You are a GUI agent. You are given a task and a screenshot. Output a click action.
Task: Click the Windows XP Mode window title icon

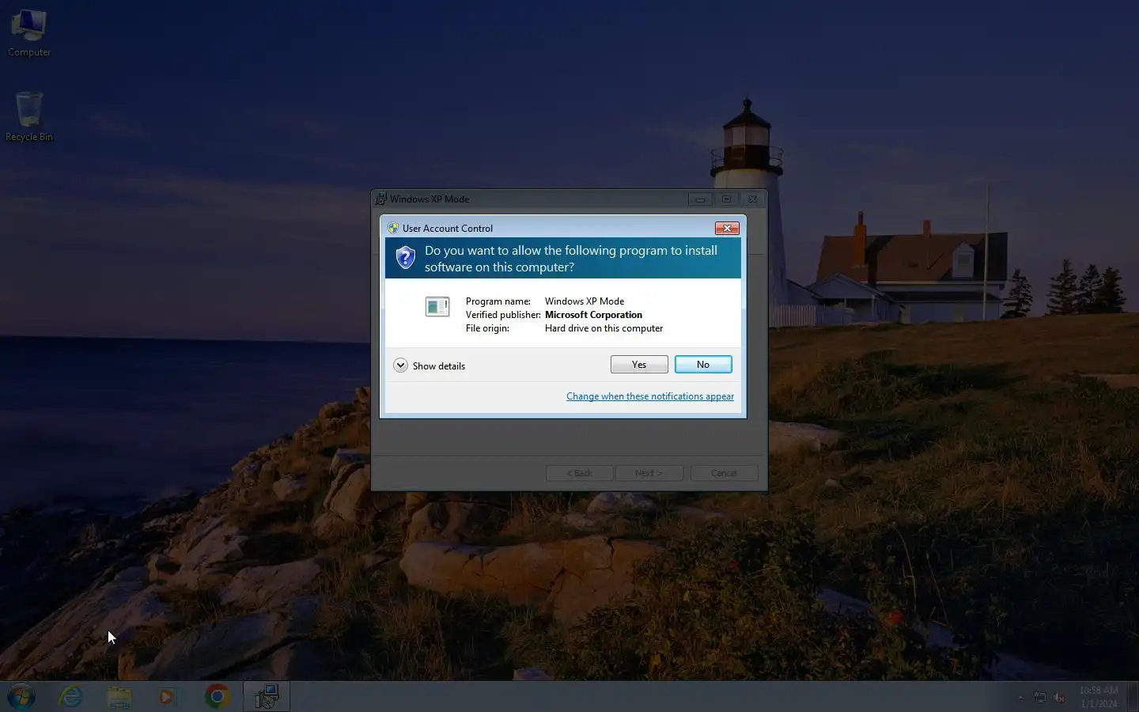(380, 199)
